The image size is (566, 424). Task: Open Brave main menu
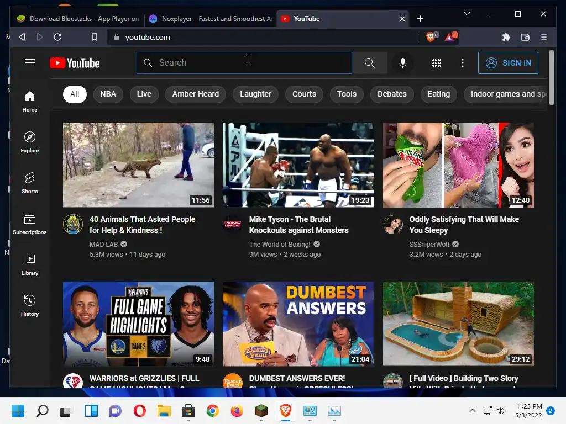(x=544, y=37)
